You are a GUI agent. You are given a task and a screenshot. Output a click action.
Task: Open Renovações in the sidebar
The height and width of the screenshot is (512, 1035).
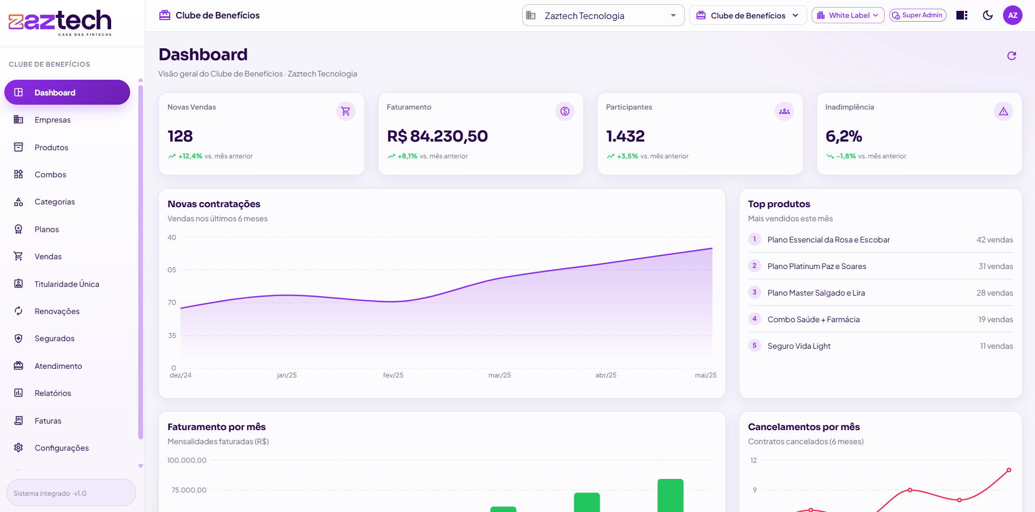(67, 311)
